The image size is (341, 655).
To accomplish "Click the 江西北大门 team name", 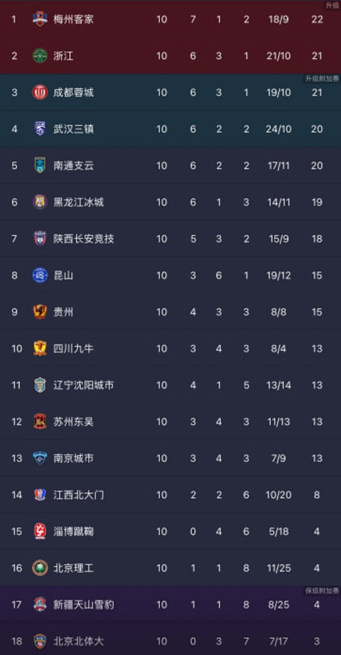I will 79,495.
